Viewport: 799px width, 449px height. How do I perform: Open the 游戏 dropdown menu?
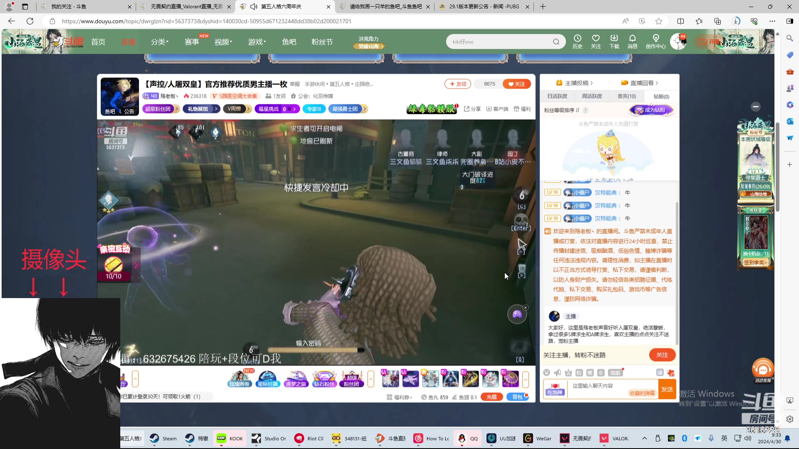pyautogui.click(x=257, y=42)
